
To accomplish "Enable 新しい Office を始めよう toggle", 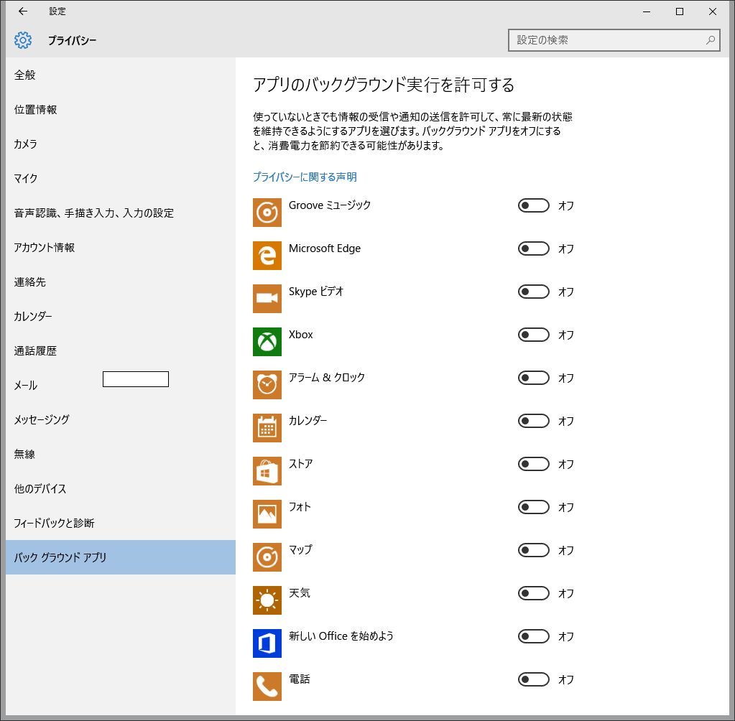I will pyautogui.click(x=533, y=637).
